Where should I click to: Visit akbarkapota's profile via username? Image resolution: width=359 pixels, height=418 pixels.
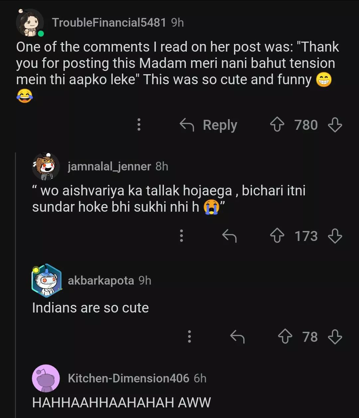point(101,281)
